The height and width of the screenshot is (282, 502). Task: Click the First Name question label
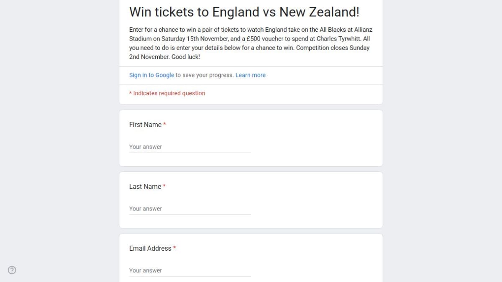145,124
